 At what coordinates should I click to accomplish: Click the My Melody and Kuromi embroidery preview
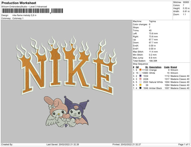[x=67, y=112]
